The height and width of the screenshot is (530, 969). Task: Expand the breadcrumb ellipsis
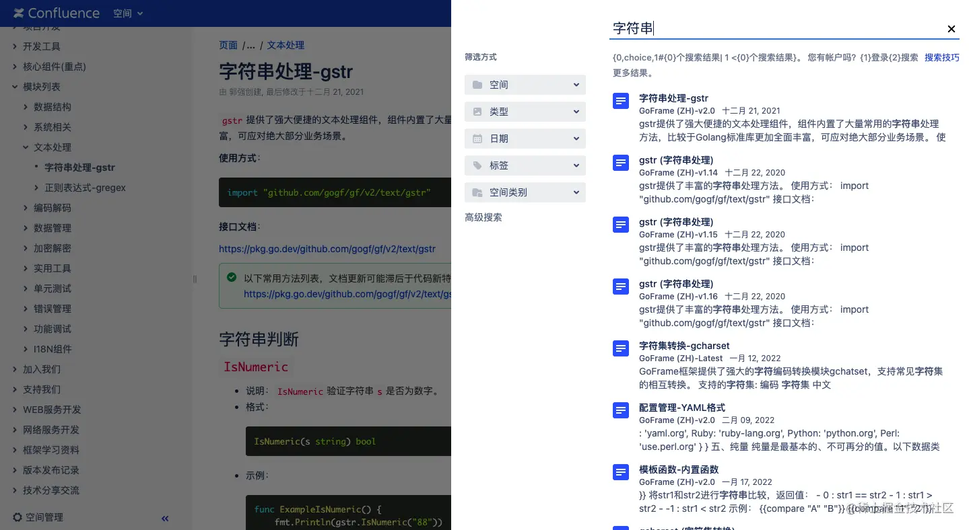click(x=250, y=46)
